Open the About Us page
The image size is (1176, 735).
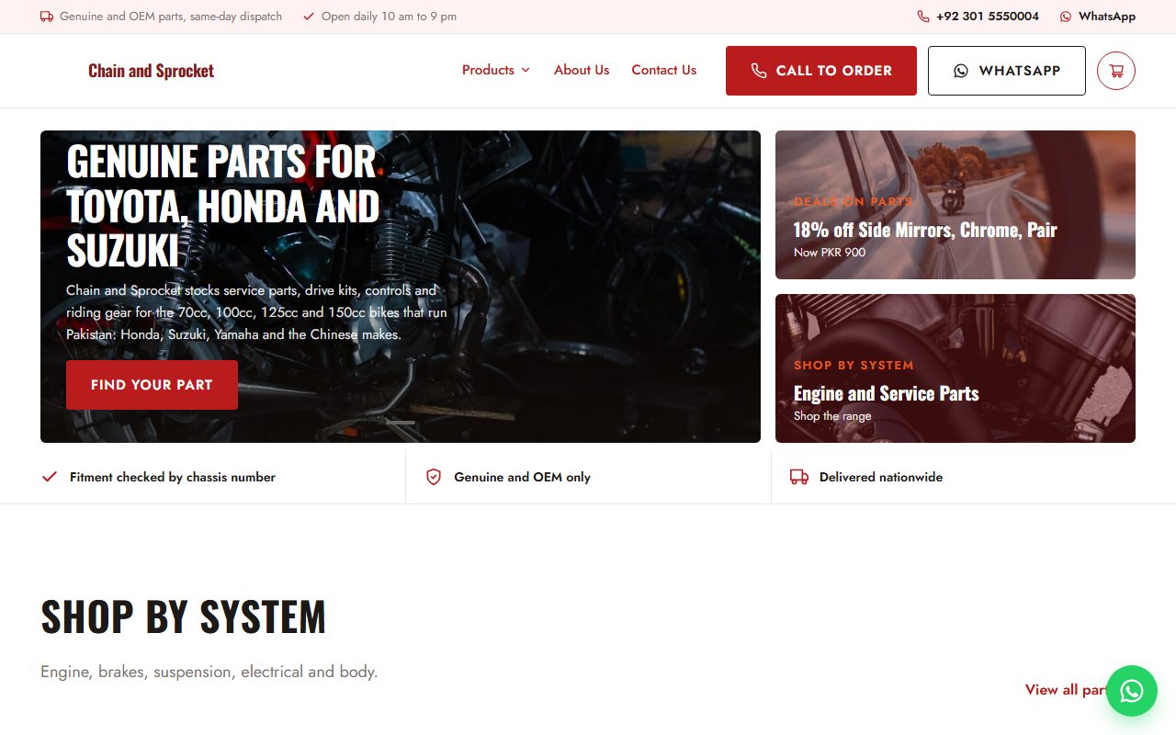[582, 70]
